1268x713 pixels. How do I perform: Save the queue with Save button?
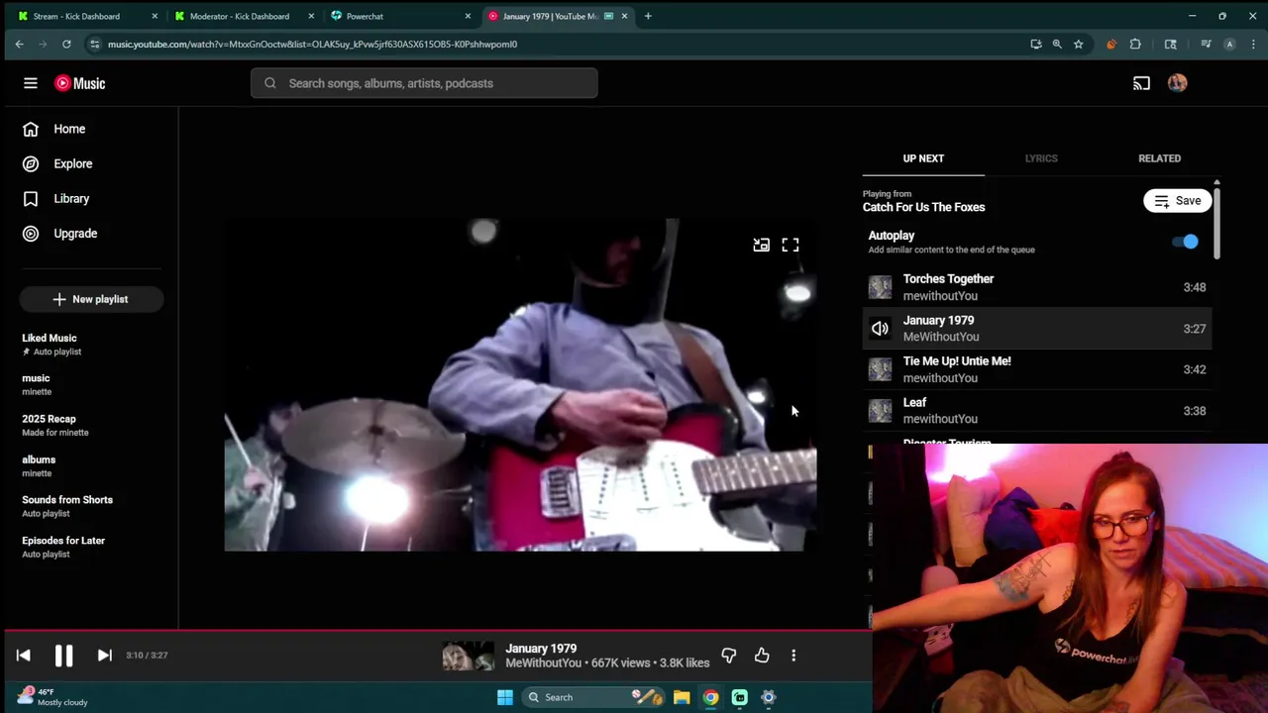tap(1178, 201)
